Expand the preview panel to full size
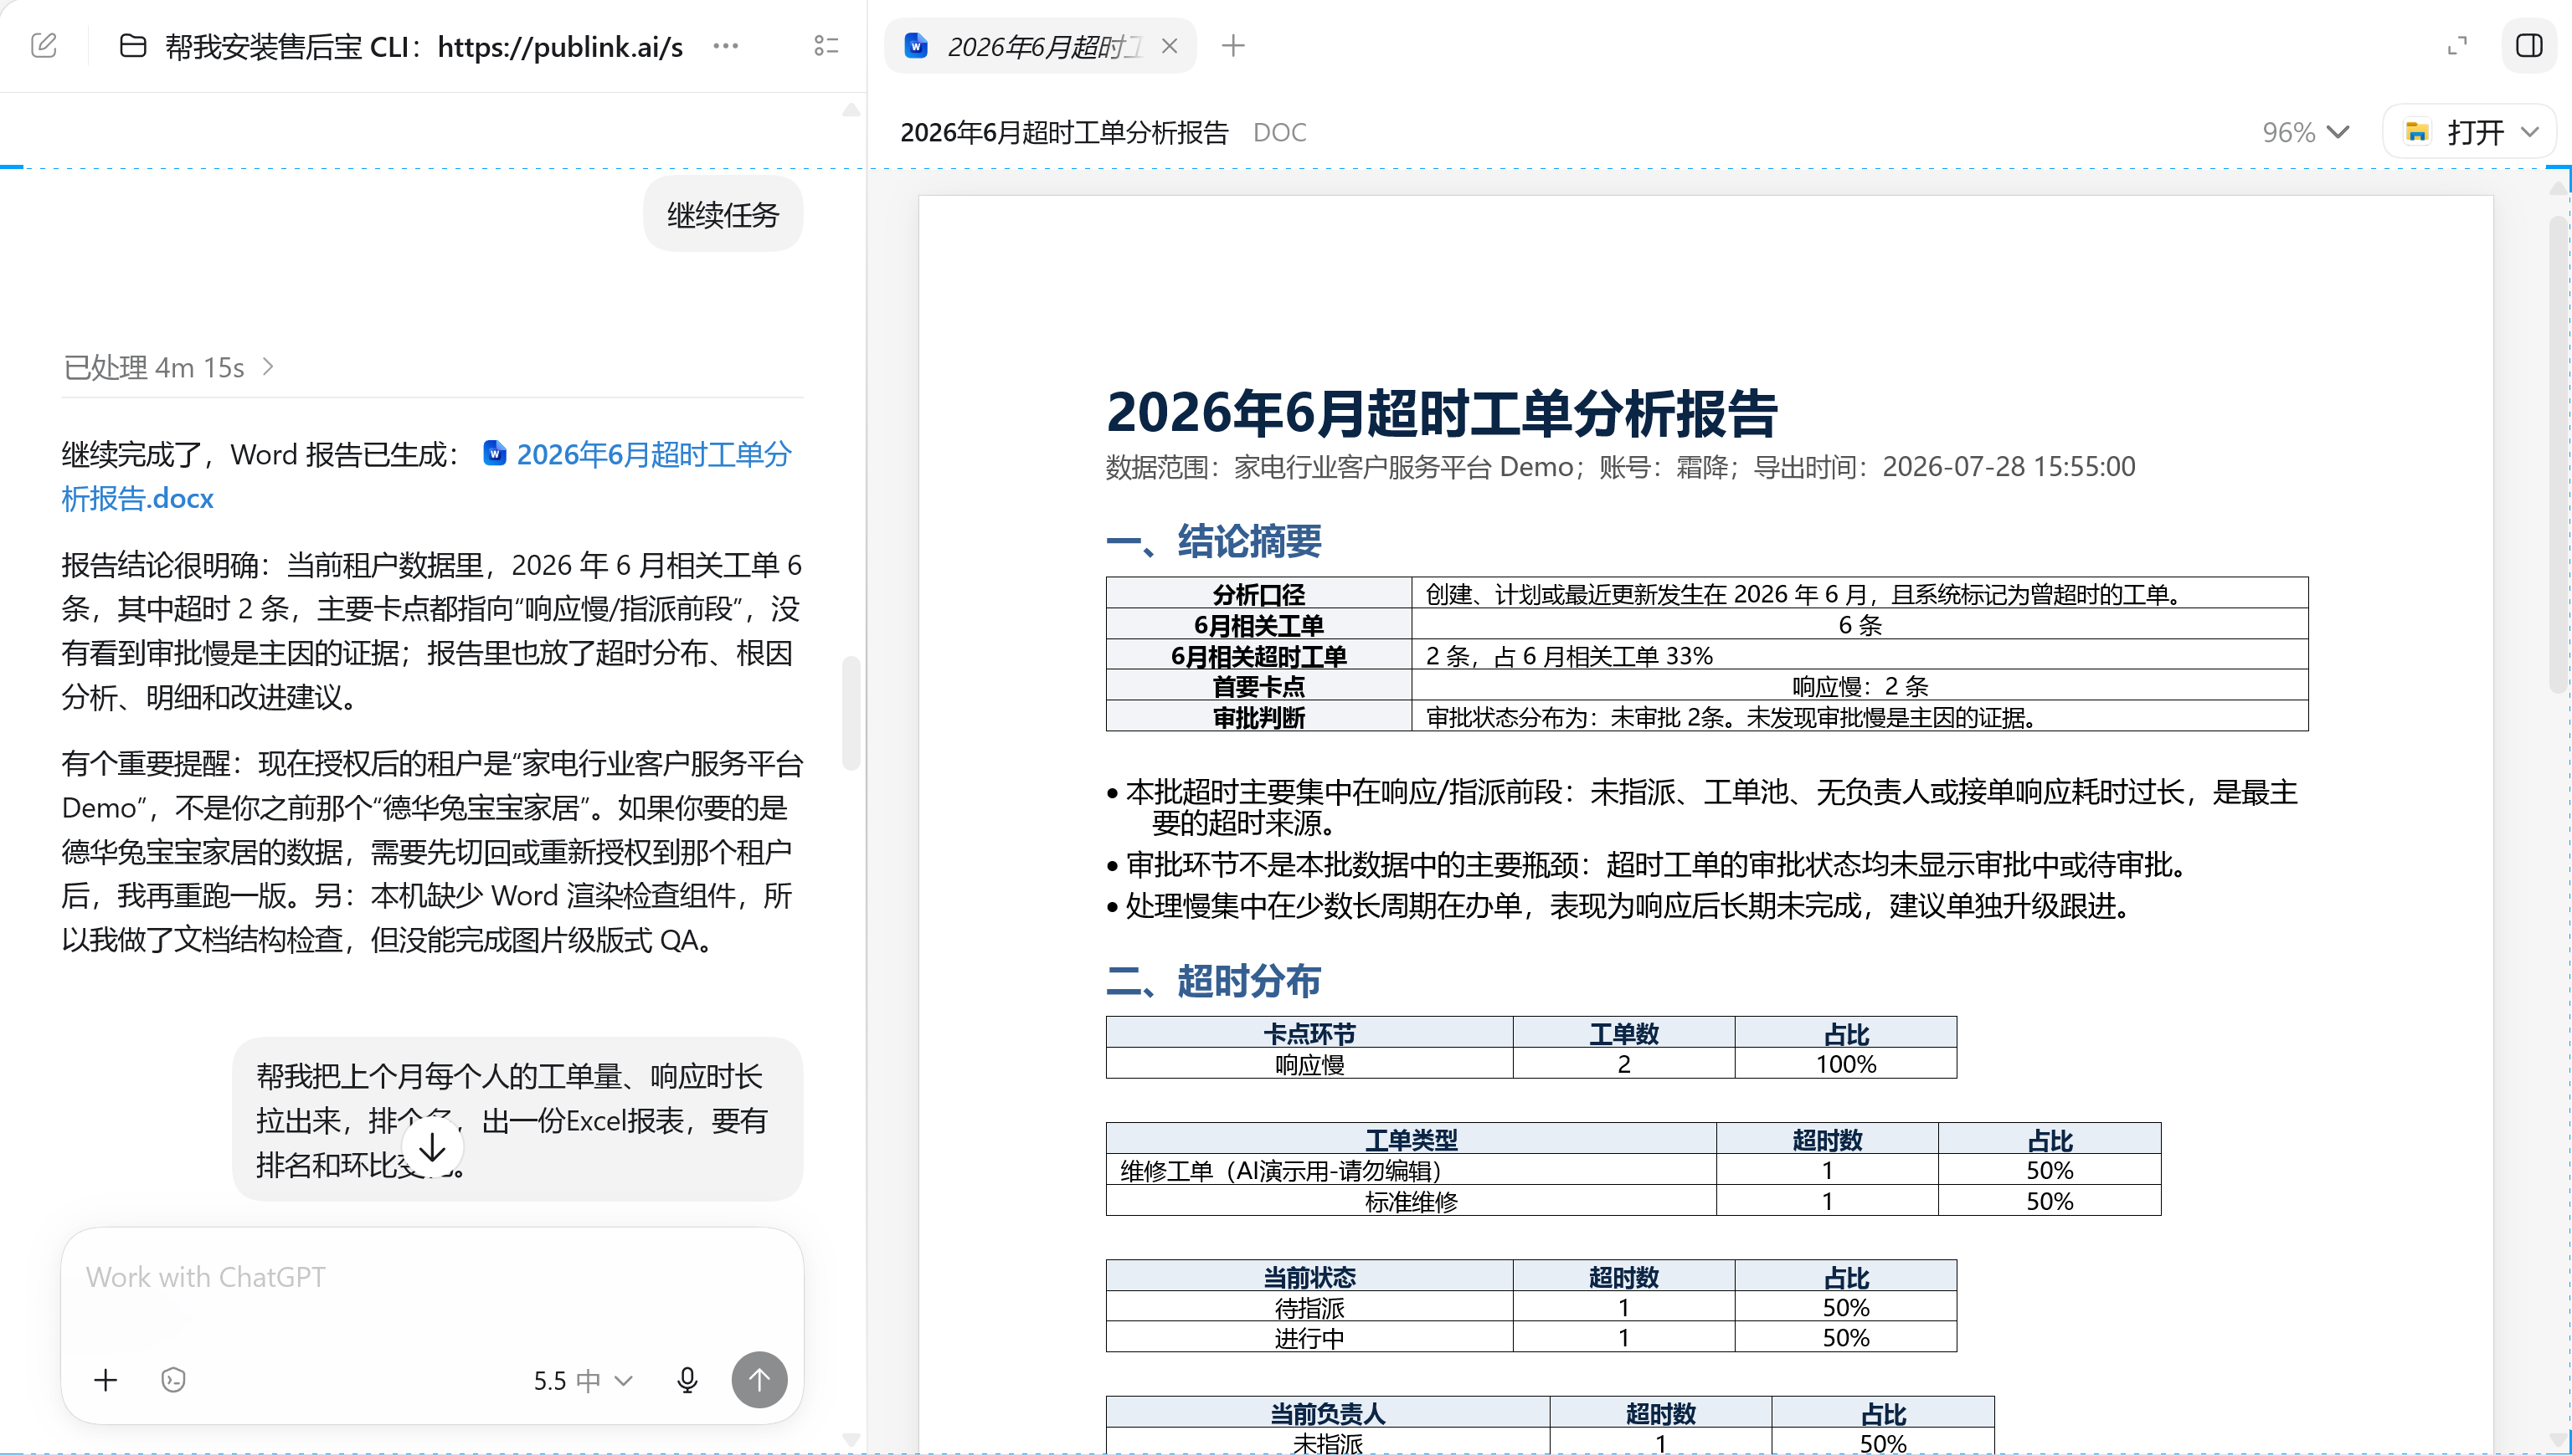The width and height of the screenshot is (2572, 1456). [2457, 46]
